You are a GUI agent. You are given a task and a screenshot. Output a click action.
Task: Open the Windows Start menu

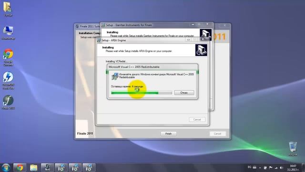pyautogui.click(x=6, y=168)
